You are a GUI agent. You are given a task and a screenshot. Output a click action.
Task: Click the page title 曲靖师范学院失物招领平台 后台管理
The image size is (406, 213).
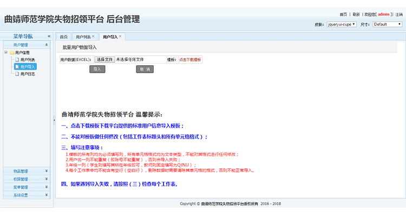(72, 19)
